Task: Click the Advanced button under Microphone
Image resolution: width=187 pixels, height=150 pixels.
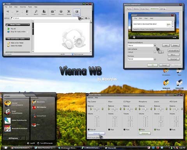Action: tap(145, 133)
